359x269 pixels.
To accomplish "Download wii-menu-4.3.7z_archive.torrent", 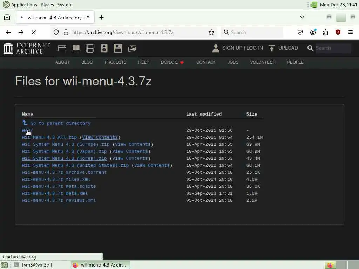I will coord(65,172).
